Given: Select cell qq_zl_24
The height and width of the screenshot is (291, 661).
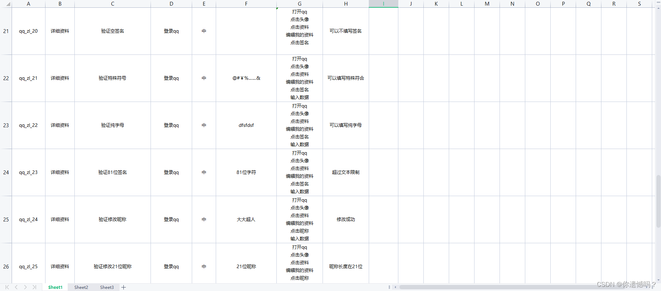Looking at the screenshot, I should 29,219.
